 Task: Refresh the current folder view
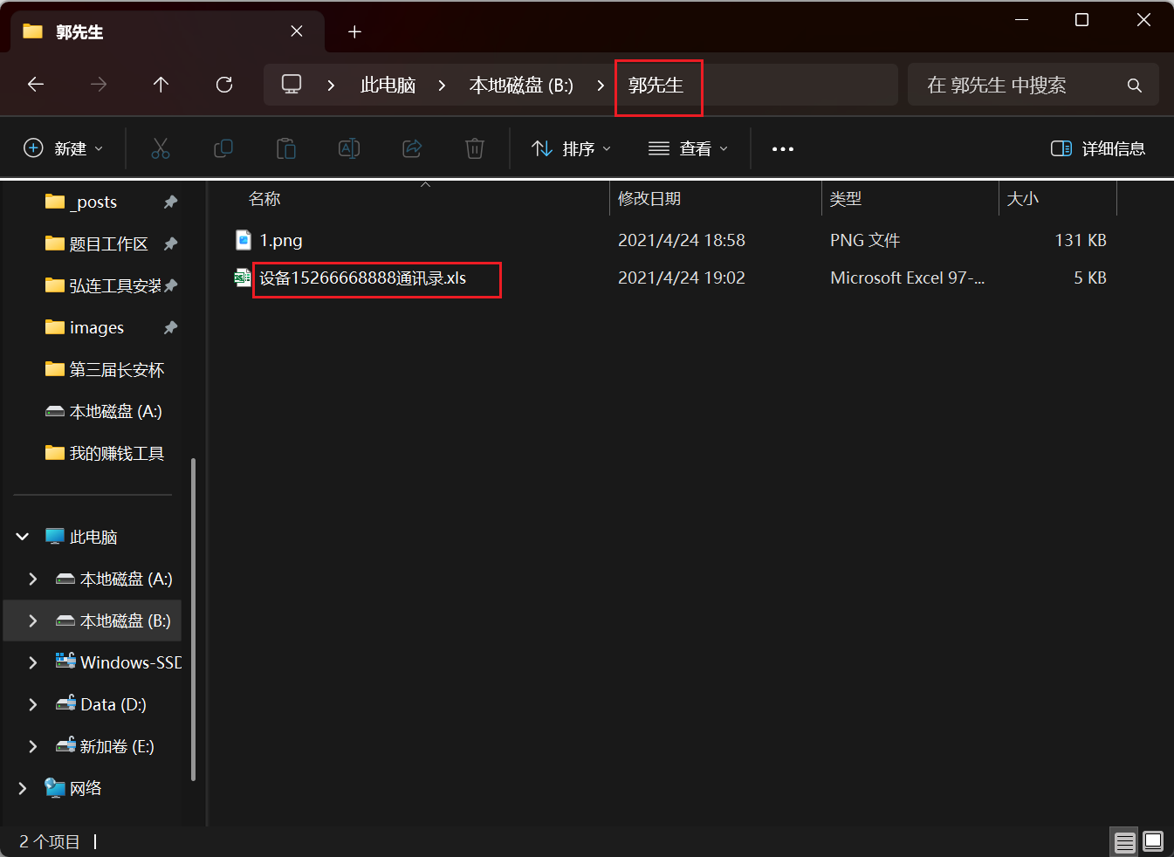point(224,85)
